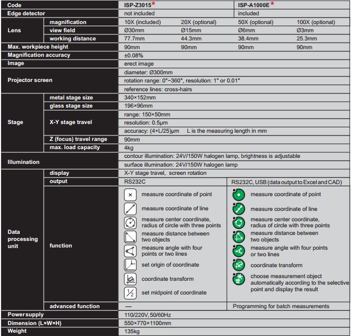The image size is (352, 336).
Task: Click the 'advanced function' label
Action: click(75, 306)
